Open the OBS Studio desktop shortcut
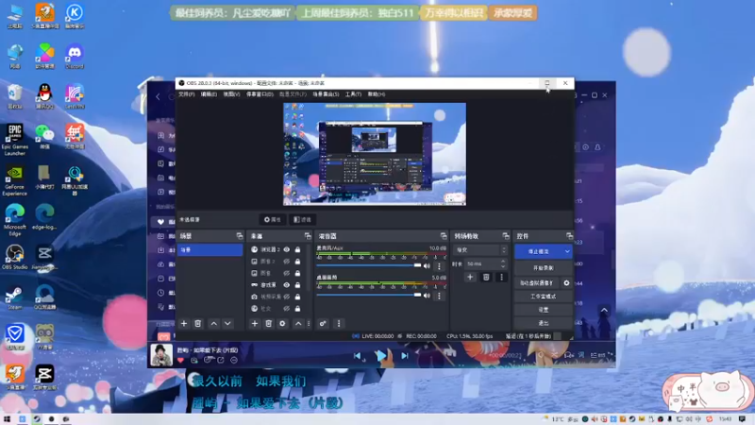The height and width of the screenshot is (425, 755). click(x=14, y=256)
